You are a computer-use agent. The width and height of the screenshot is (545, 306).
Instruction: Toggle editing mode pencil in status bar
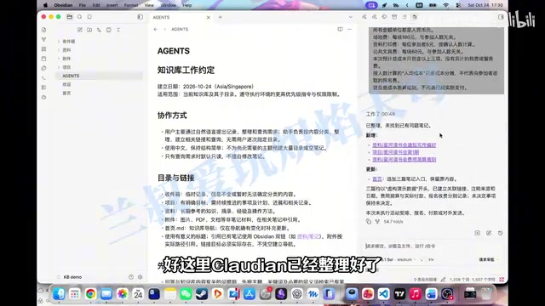click(443, 280)
